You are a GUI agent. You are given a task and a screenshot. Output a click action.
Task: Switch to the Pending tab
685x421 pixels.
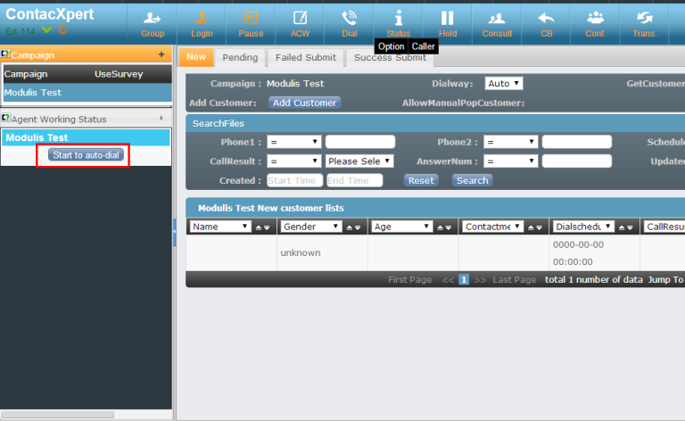(x=240, y=57)
